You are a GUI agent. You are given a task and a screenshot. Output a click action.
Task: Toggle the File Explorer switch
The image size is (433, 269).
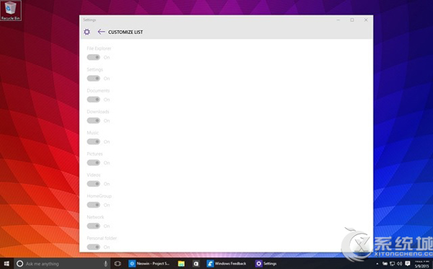coord(93,57)
